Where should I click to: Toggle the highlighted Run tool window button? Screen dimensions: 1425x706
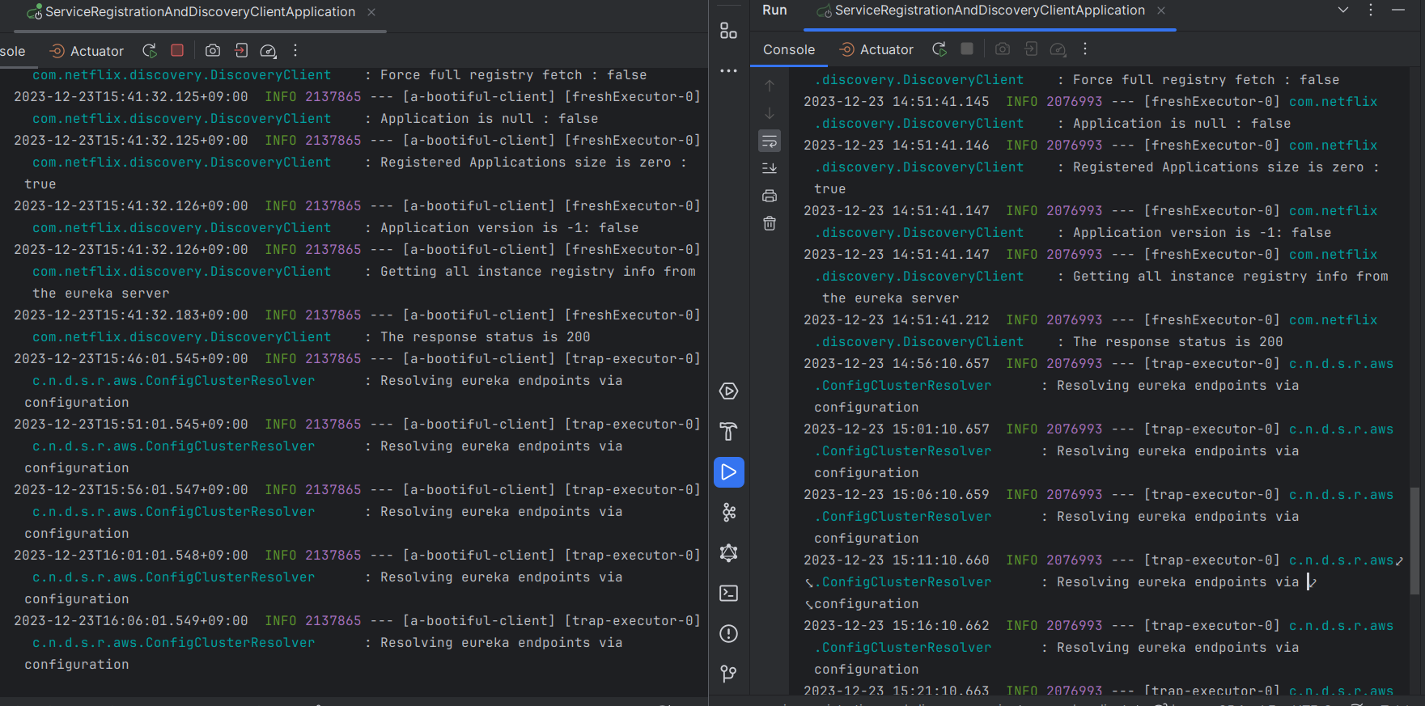pos(728,472)
